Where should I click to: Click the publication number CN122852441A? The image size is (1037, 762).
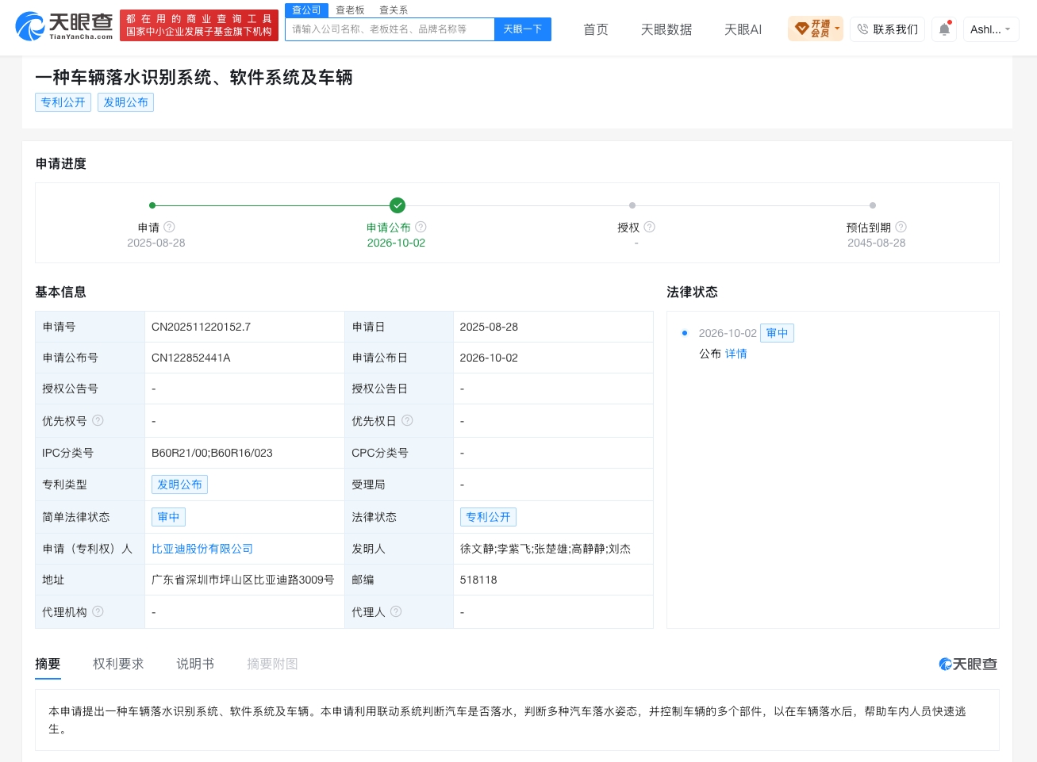[x=191, y=358]
